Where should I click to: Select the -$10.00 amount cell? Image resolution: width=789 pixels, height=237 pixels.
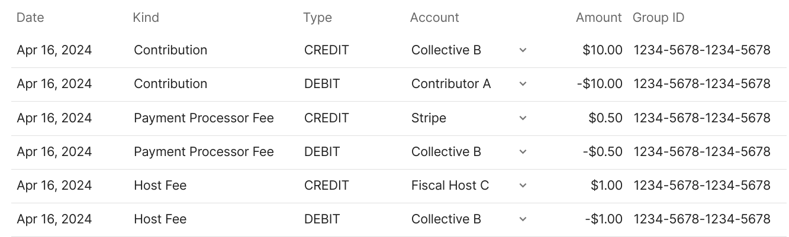coord(599,84)
